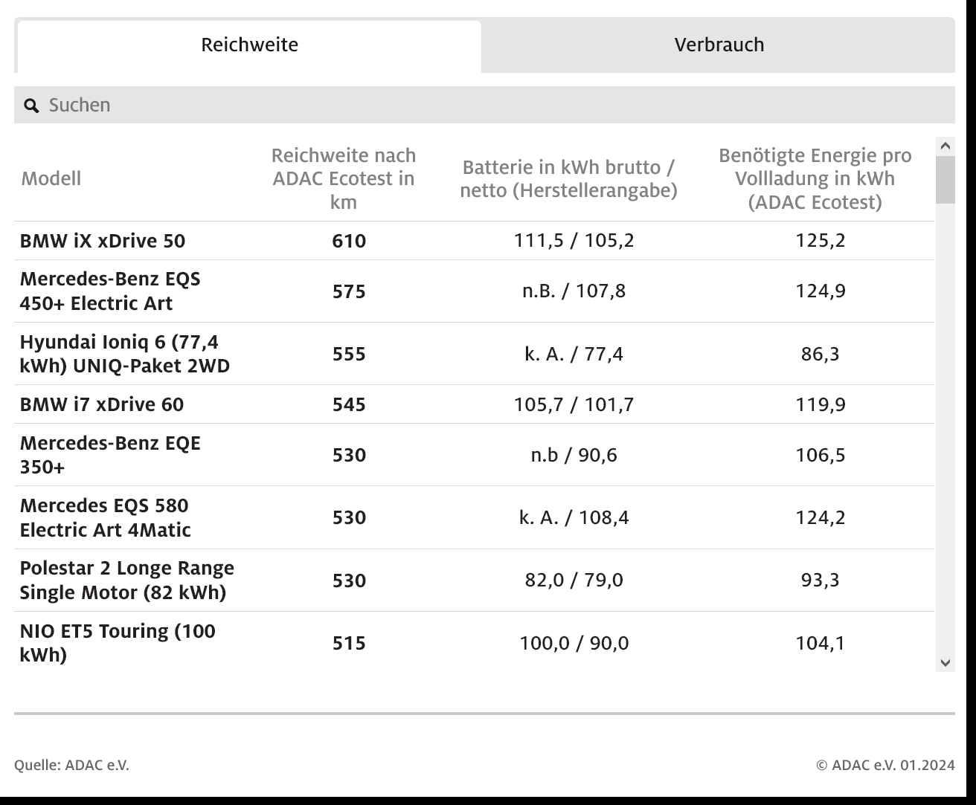Click Mercedes EQS 580 Electric Art 4Matic

click(x=106, y=517)
